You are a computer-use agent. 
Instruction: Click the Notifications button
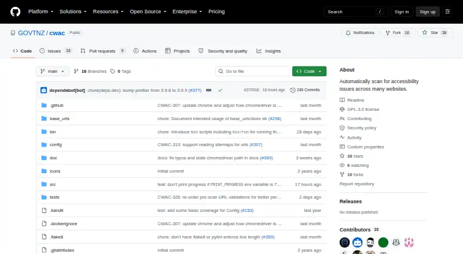[360, 33]
